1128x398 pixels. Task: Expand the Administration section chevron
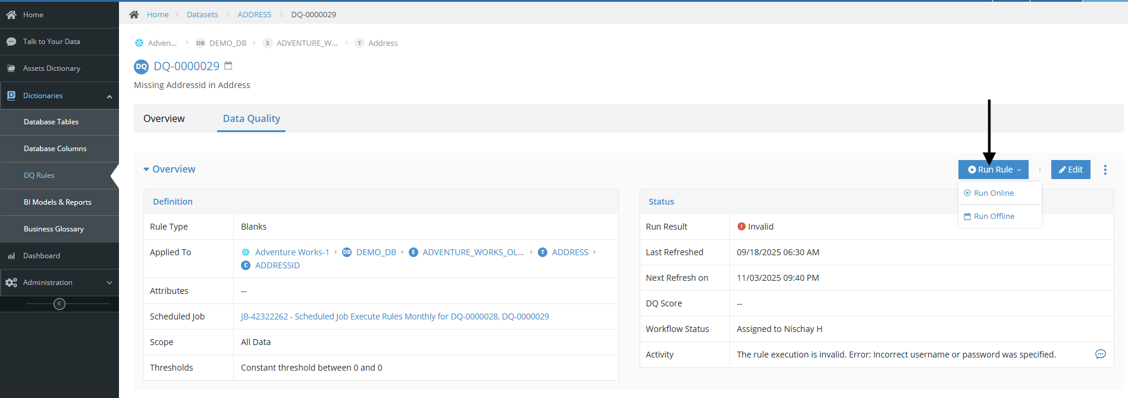pos(109,283)
